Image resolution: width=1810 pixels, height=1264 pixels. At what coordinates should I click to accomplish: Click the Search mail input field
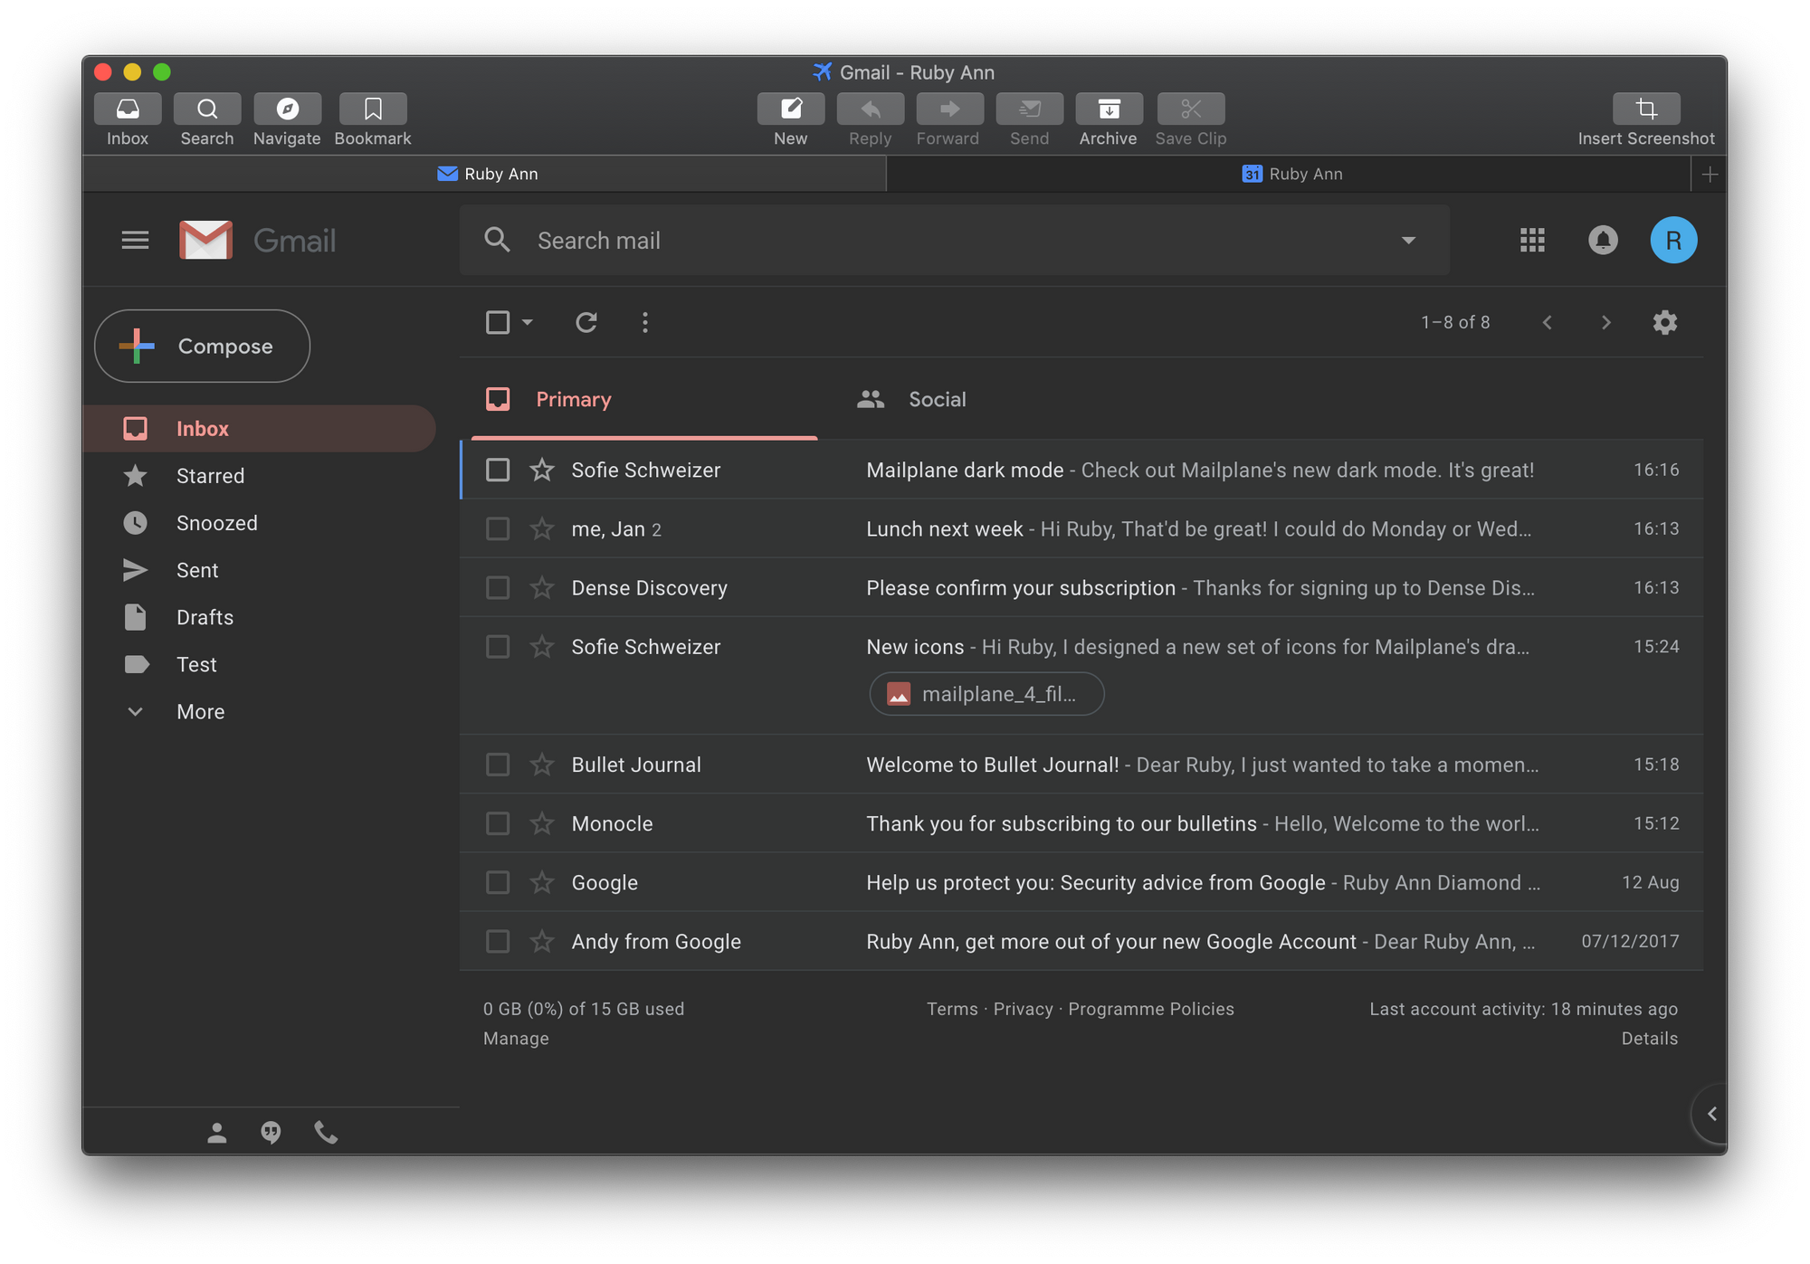click(955, 240)
